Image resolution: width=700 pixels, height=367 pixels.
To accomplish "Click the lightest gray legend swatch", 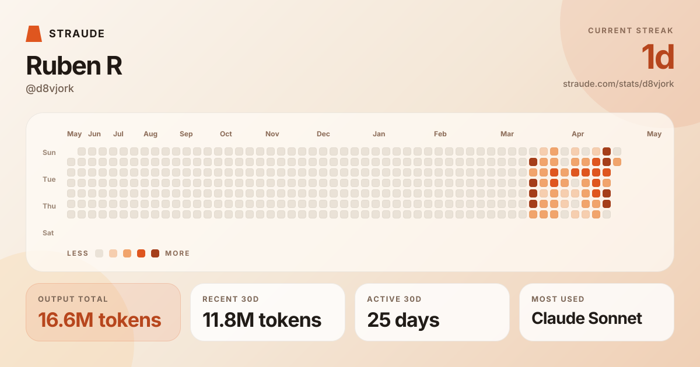I will coord(99,253).
